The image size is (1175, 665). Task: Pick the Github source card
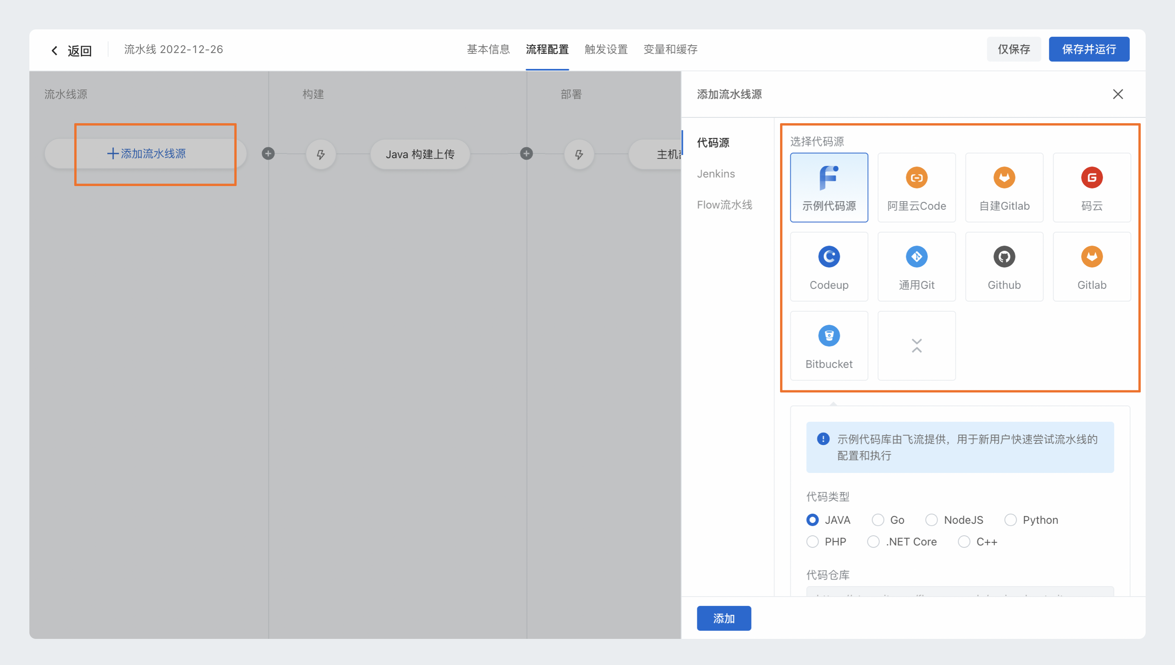(1004, 267)
